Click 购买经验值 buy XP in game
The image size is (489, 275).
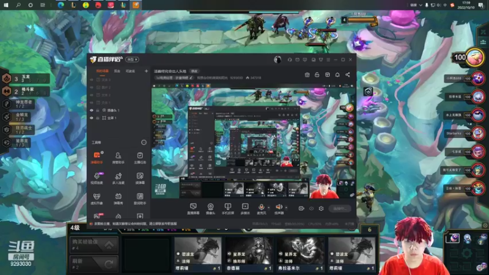[94, 244]
